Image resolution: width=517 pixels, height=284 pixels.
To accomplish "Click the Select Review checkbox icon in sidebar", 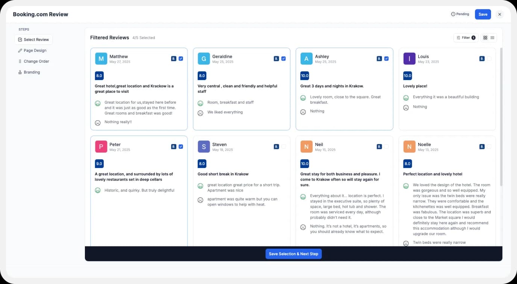I will point(20,39).
